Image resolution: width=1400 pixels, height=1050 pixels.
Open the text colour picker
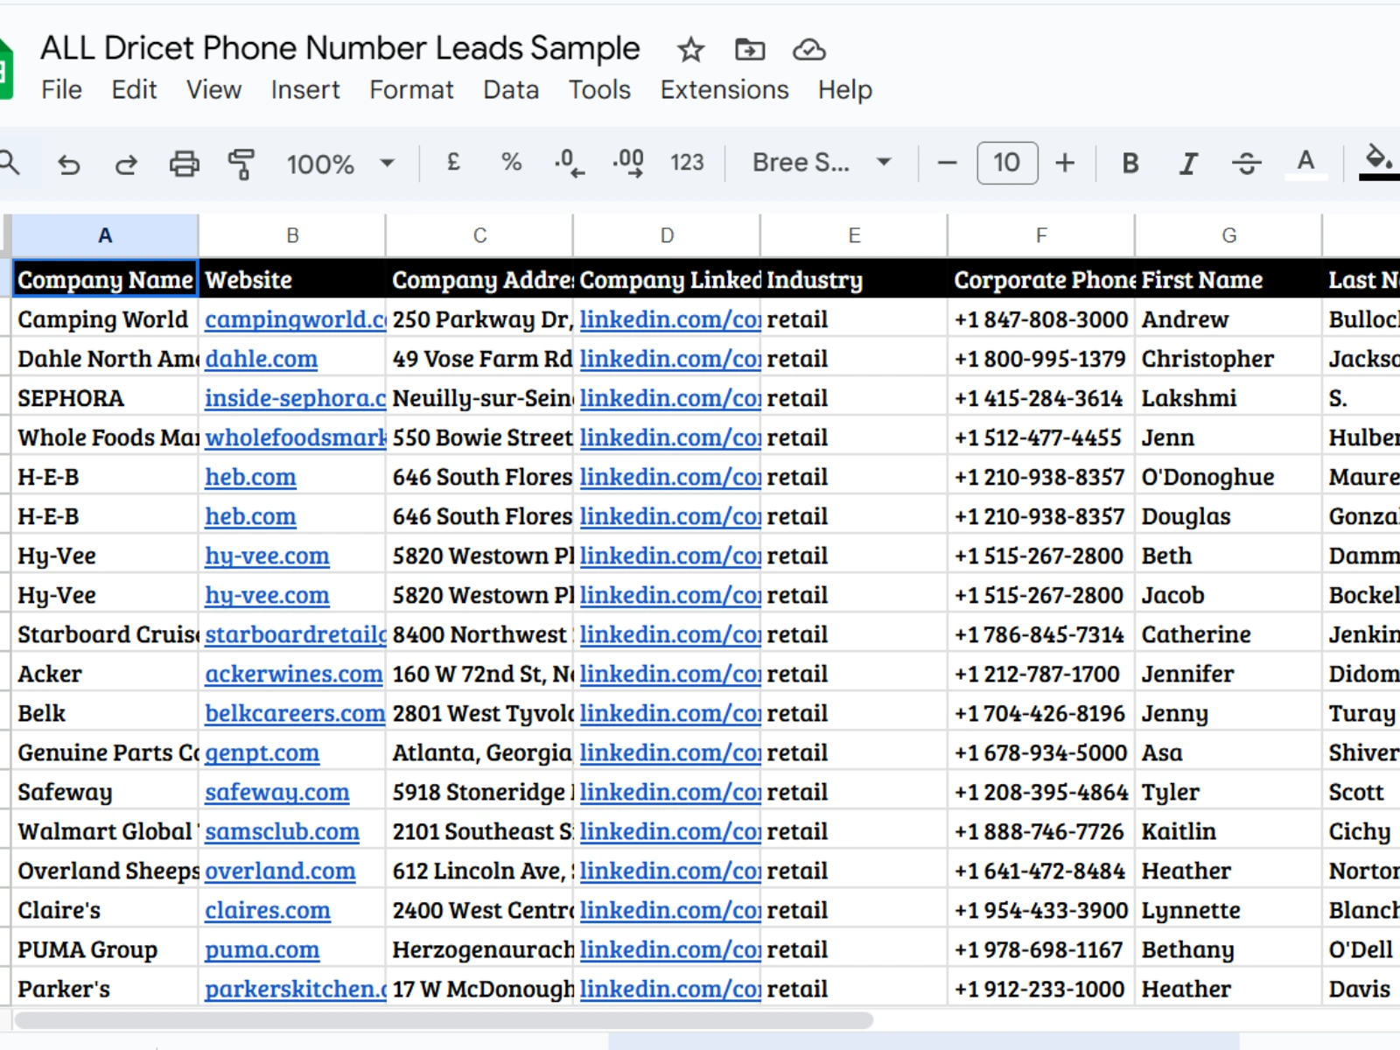[1305, 164]
